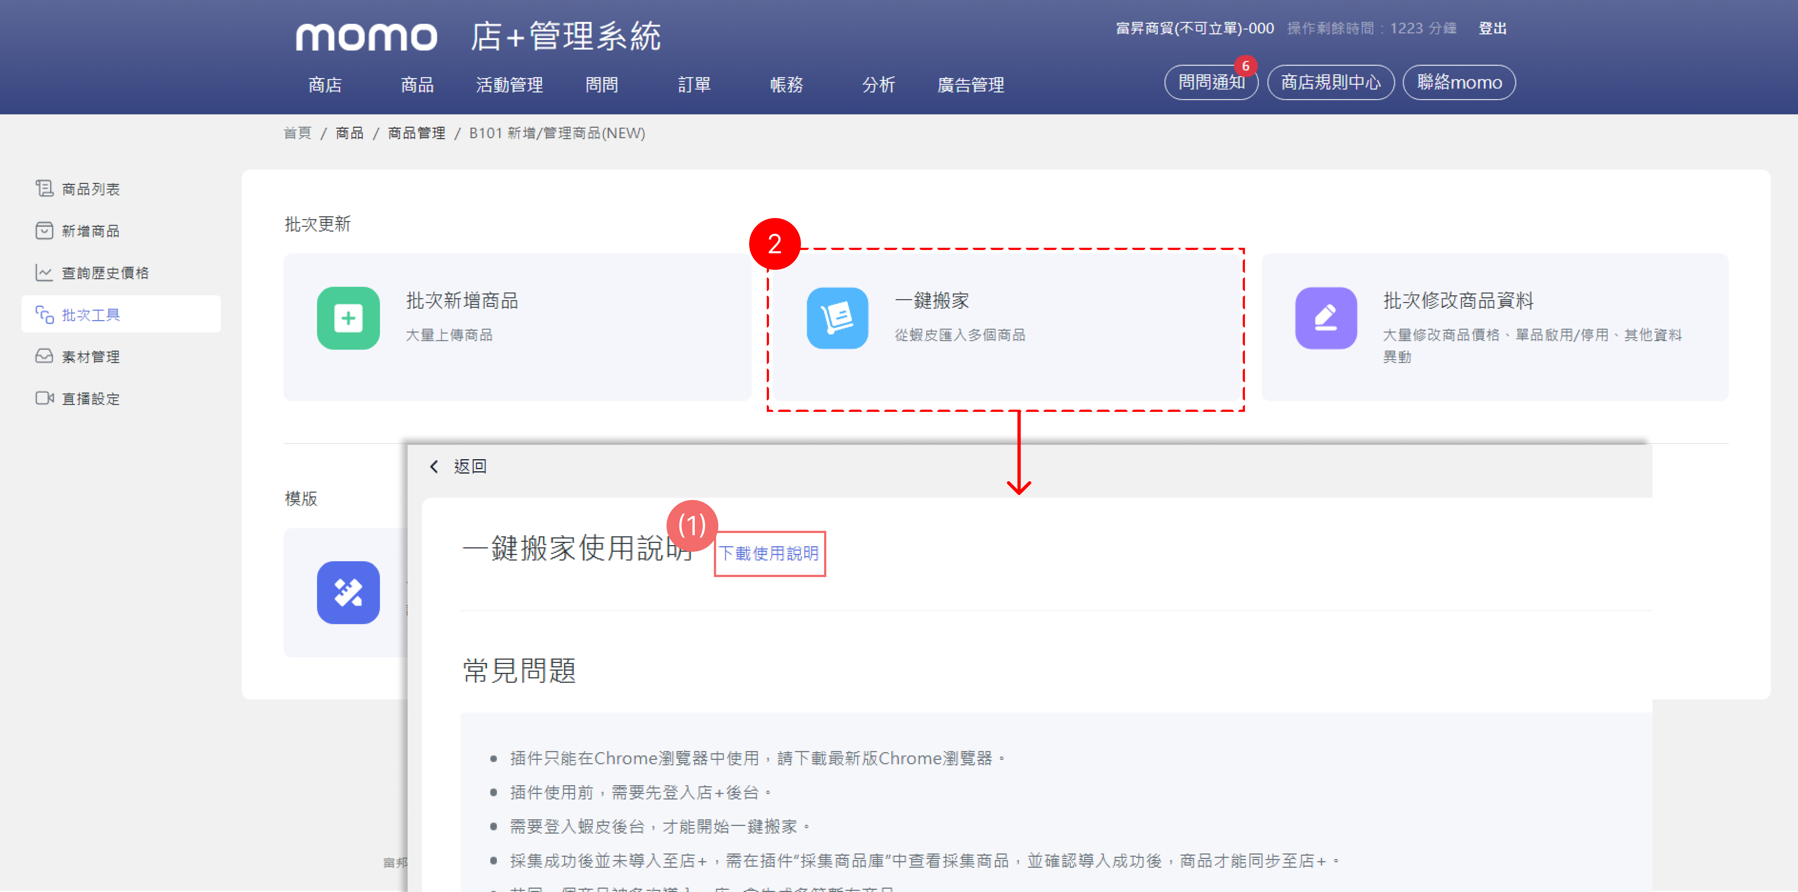This screenshot has height=892, width=1798.
Task: Click the 批次更新 section heading
Action: 318,224
